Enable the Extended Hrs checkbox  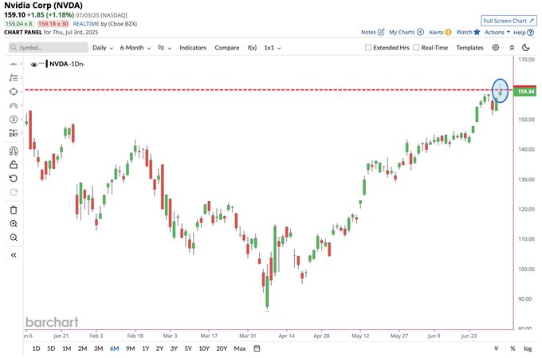(368, 47)
